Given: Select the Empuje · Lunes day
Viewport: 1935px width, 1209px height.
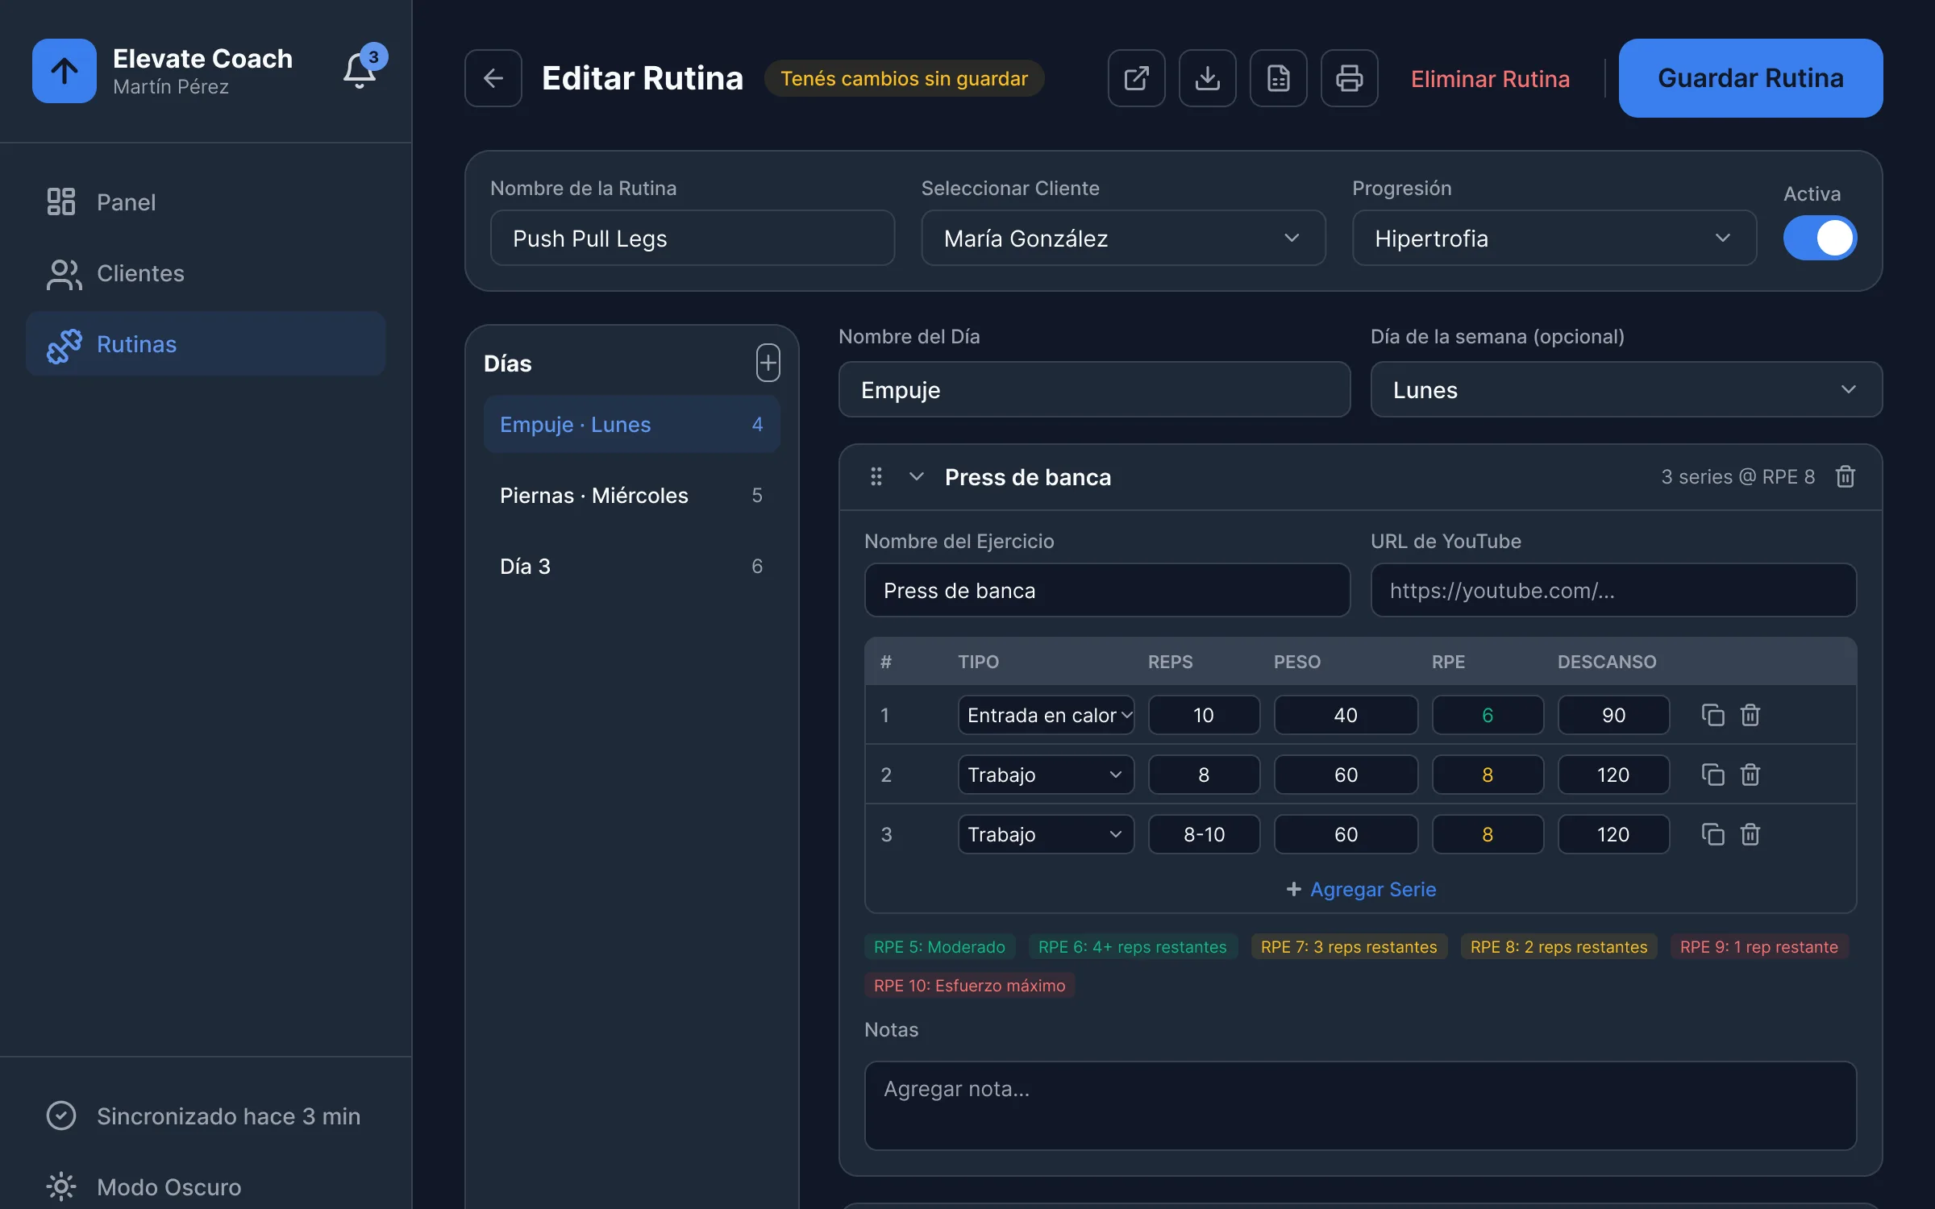Looking at the screenshot, I should (631, 424).
